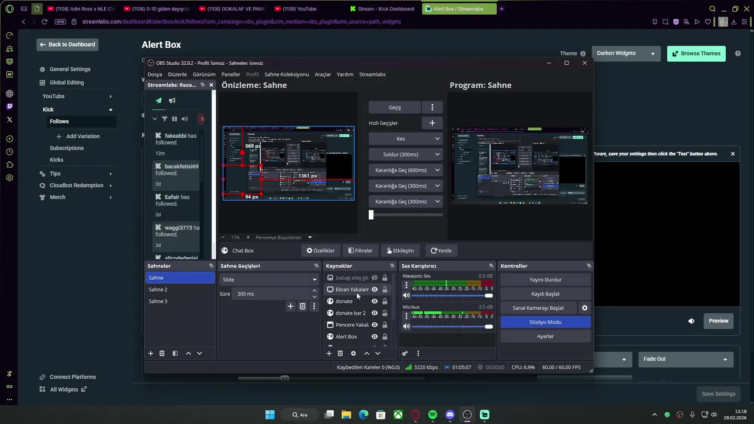
Task: Open the Soldur (300ms) dropdown
Action: [405, 154]
